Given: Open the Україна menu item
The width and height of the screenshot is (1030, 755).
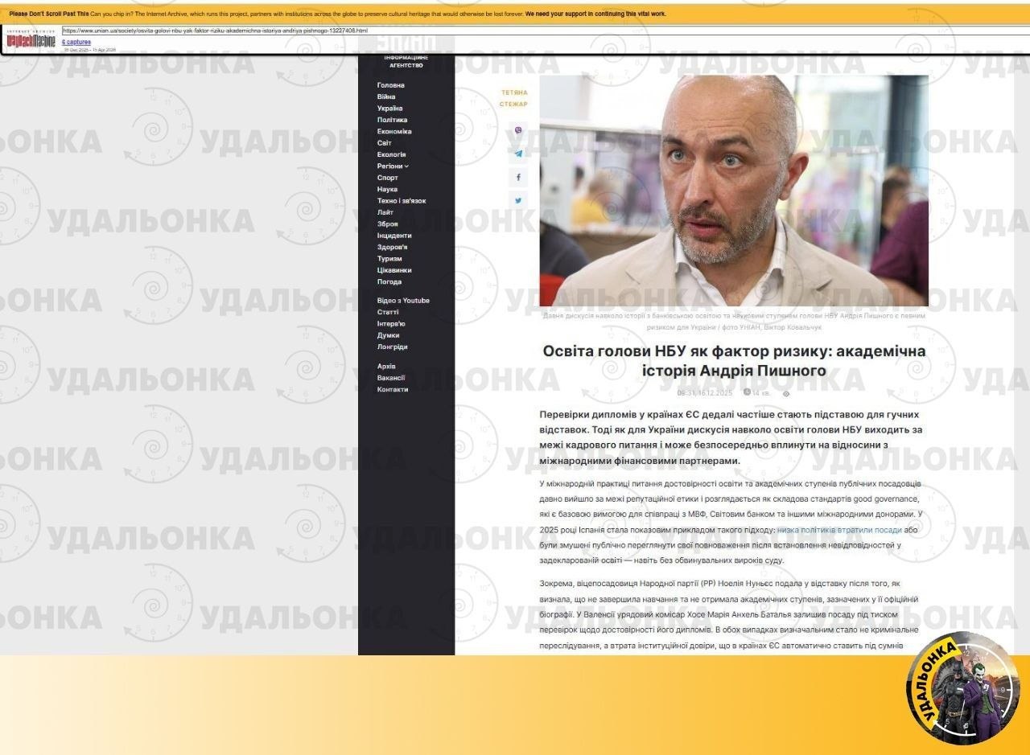Looking at the screenshot, I should click(390, 109).
